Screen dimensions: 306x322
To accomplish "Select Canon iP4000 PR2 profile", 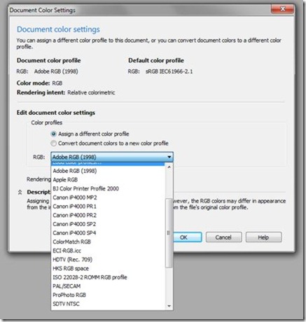I will tap(109, 215).
